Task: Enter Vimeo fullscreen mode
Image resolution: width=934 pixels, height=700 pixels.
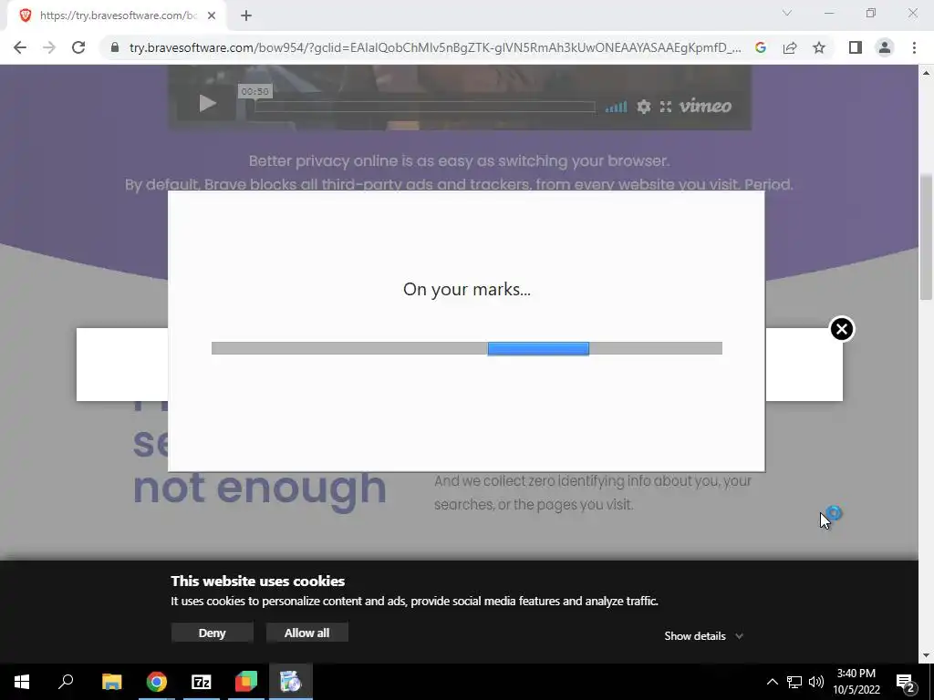Action: click(665, 107)
